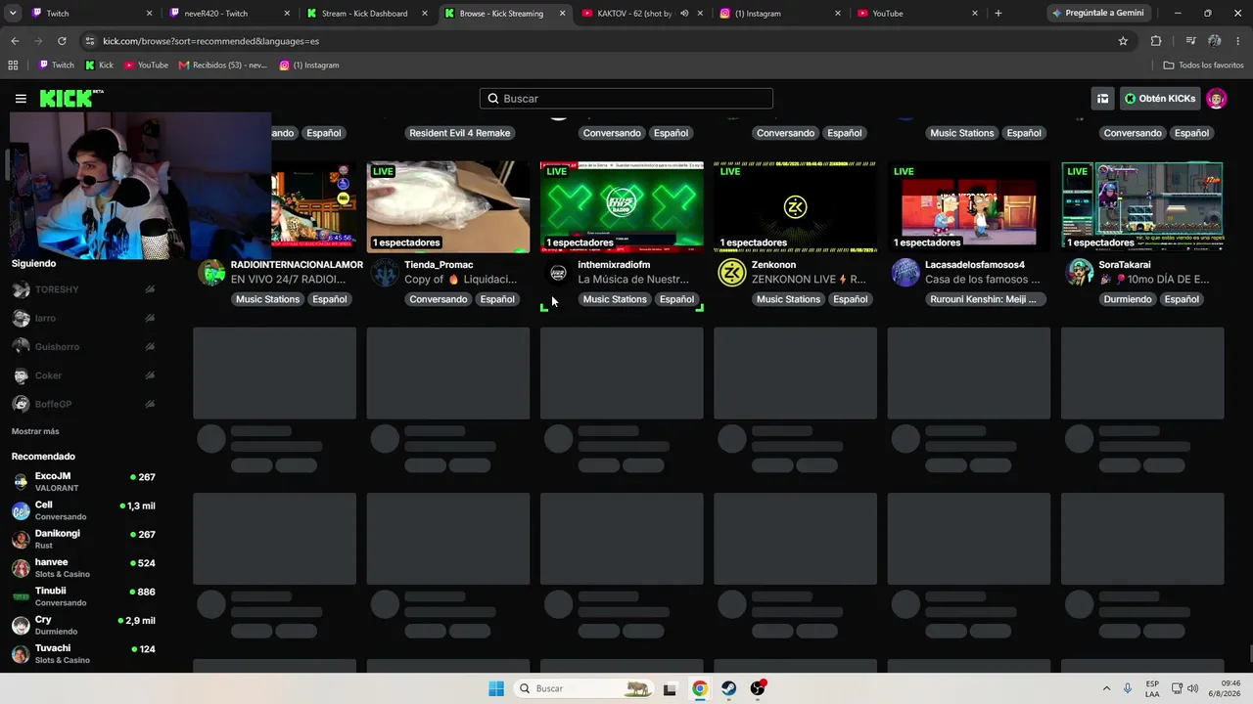This screenshot has height=704, width=1253.
Task: Open ExcoJM in Recomendado list
Action: click(x=83, y=481)
